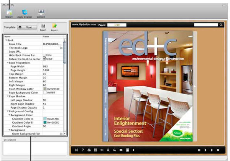Viewport: 230px width, 161px height.
Task: Click the search icon in the bottom toolbar
Action: 115,150
